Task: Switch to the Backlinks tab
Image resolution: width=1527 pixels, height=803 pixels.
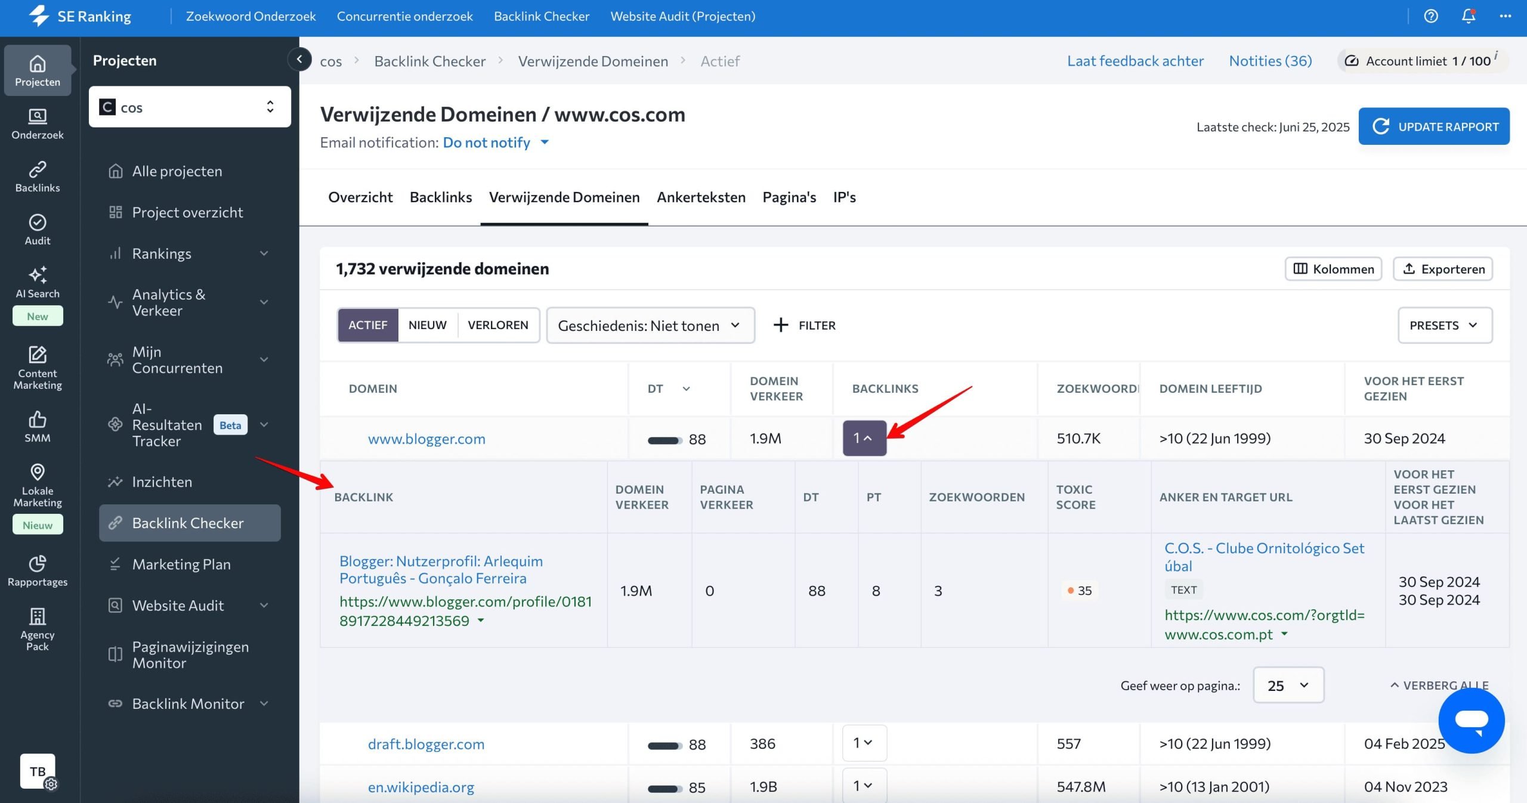Action: pos(441,197)
